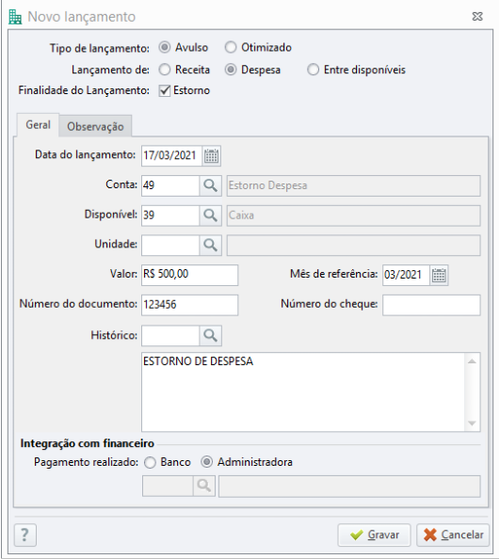Click the Cancelar button
This screenshot has width=500, height=559.
(453, 535)
